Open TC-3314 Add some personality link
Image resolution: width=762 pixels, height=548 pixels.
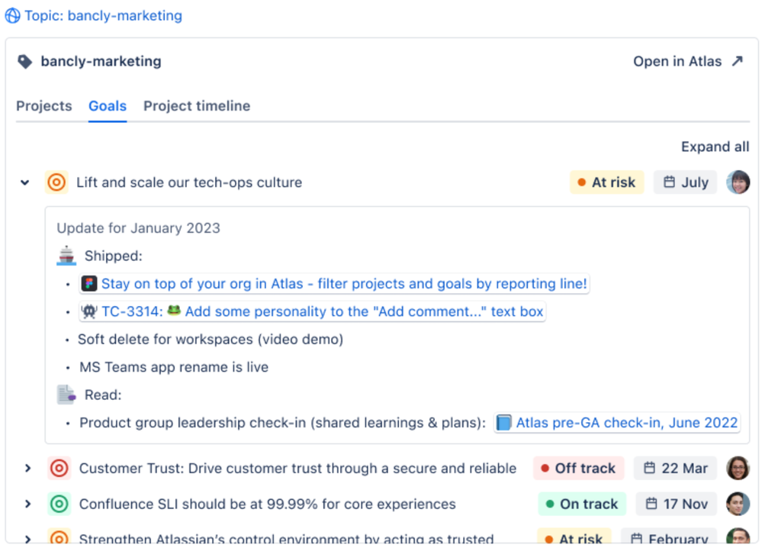pyautogui.click(x=313, y=311)
